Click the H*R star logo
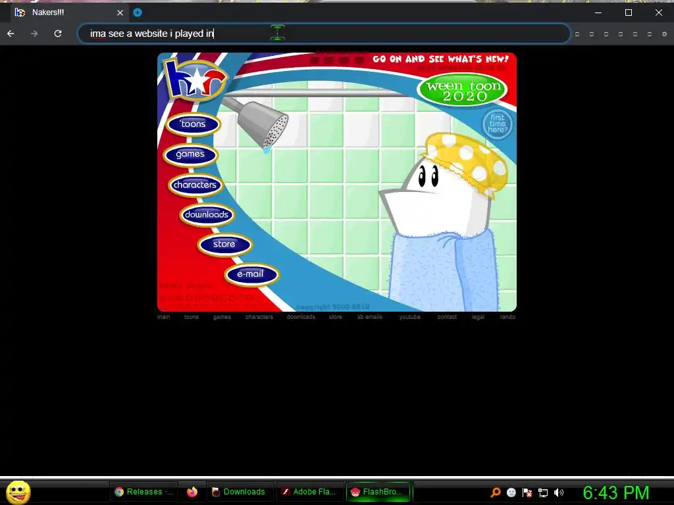Screen dimensions: 674x505 (x=195, y=80)
